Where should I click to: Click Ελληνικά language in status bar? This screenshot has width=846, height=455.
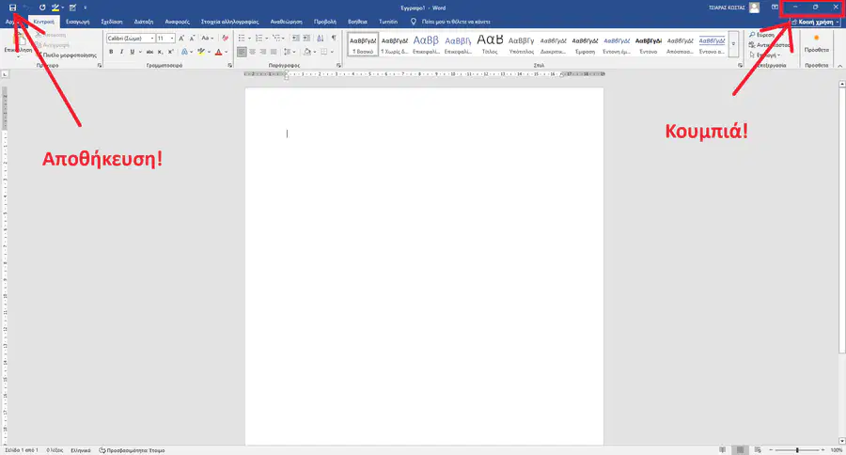point(81,450)
